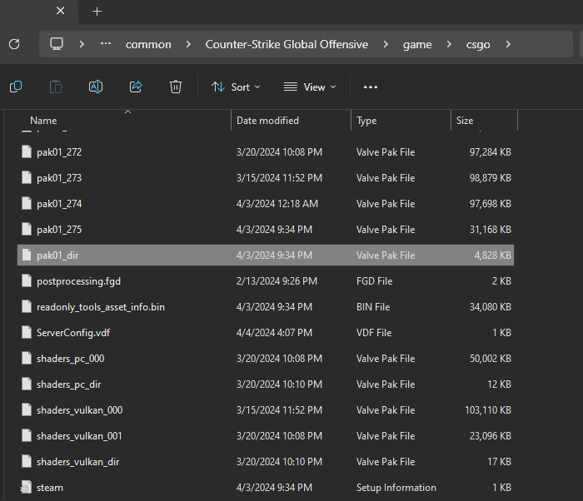Click the Delete trash can icon
583x501 pixels.
(176, 87)
